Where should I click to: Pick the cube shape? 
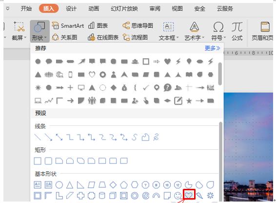[x=113, y=196]
